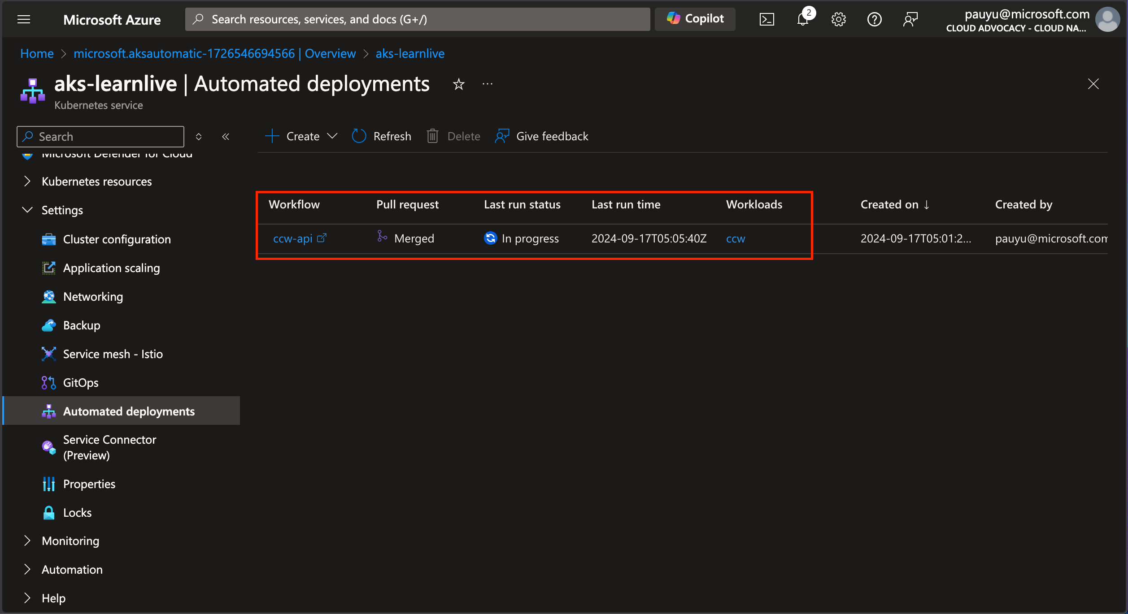Screen dimensions: 1128x614
Task: Click the sidebar Search box
Action: (100, 137)
